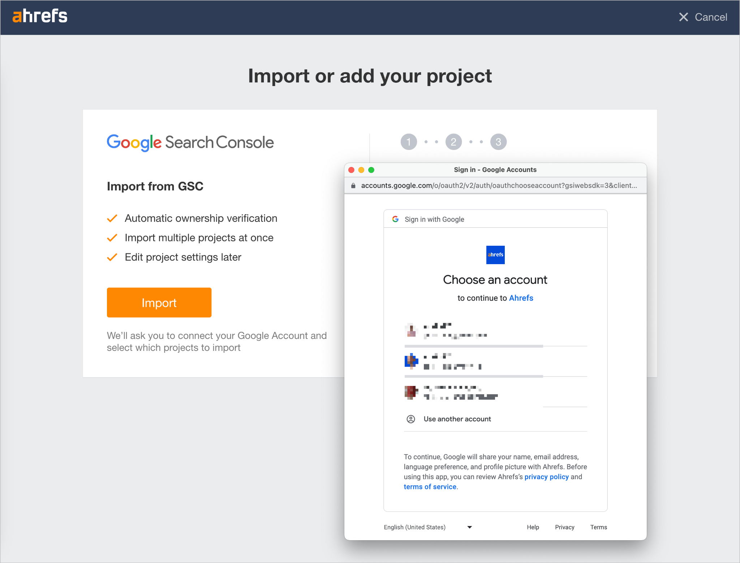This screenshot has width=740, height=563.
Task: Open the English (United States) language dropdown
Action: tap(415, 527)
